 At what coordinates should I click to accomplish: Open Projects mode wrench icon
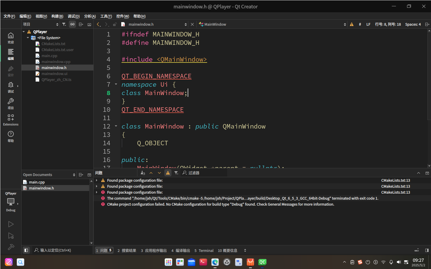(11, 103)
